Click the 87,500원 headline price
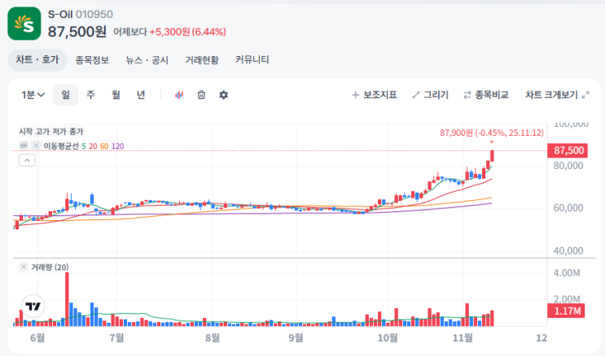The width and height of the screenshot is (605, 356). 77,32
